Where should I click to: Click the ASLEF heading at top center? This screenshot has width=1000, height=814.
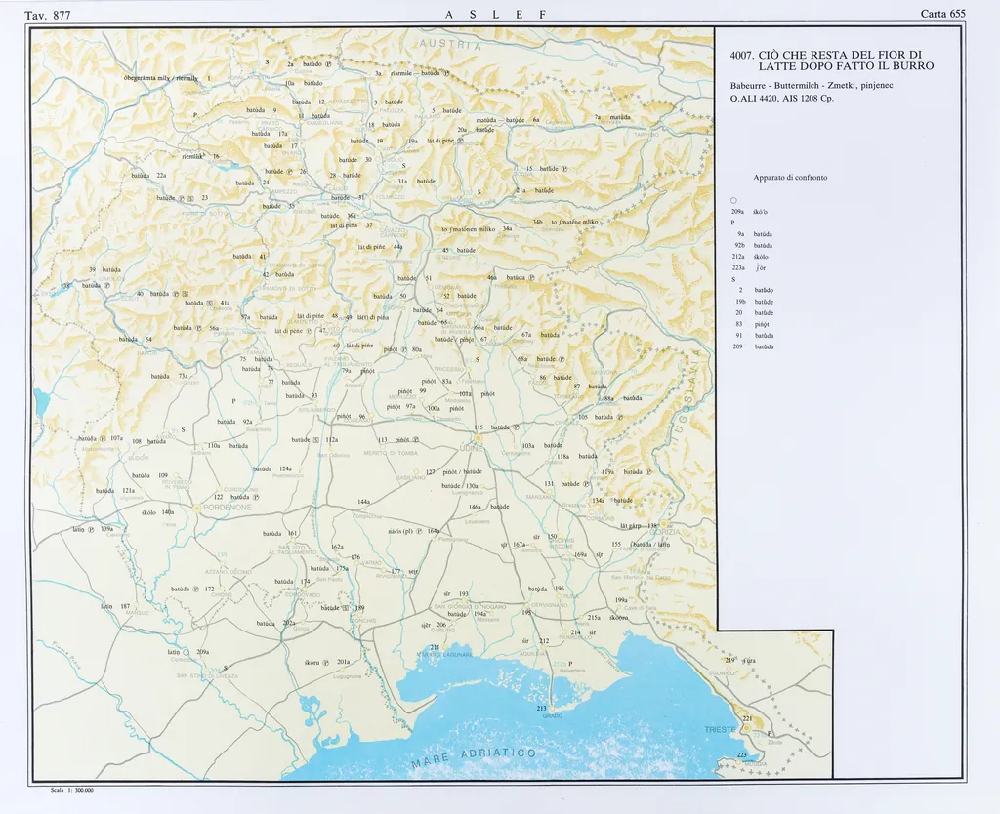[495, 14]
